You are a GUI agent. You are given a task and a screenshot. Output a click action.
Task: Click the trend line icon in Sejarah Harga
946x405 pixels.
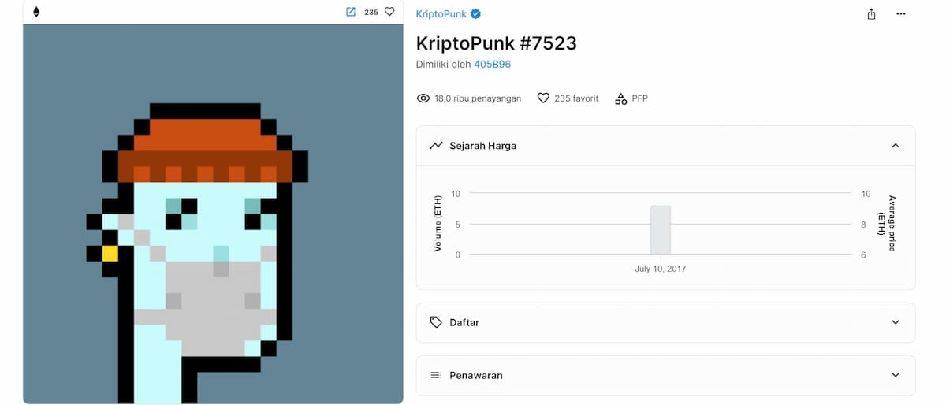pyautogui.click(x=436, y=146)
